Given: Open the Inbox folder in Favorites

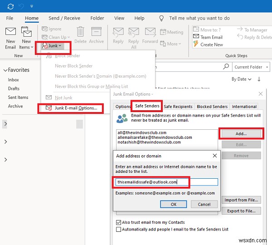Looking at the screenshot, I should pyautogui.click(x=13, y=80).
